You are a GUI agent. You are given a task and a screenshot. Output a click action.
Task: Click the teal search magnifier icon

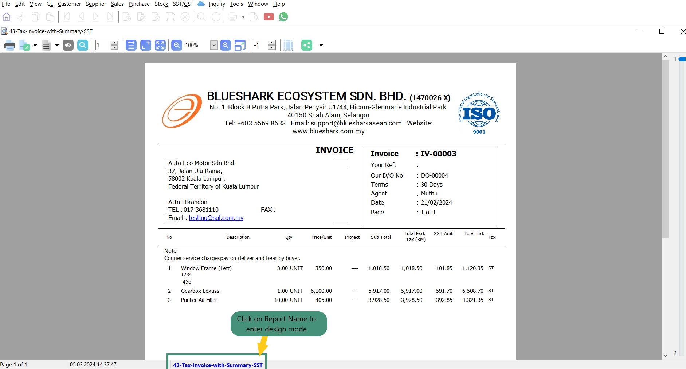point(83,45)
